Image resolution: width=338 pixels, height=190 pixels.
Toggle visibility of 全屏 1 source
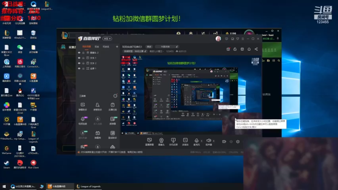point(79,68)
